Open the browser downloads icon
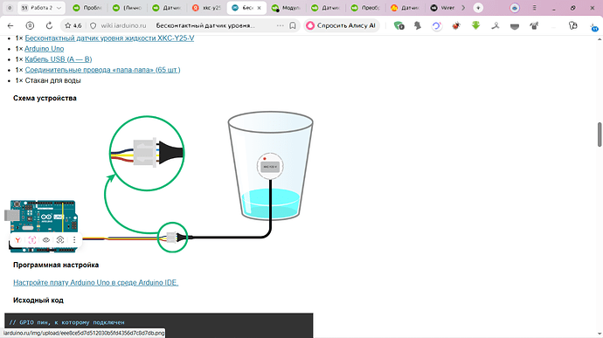 [573, 25]
